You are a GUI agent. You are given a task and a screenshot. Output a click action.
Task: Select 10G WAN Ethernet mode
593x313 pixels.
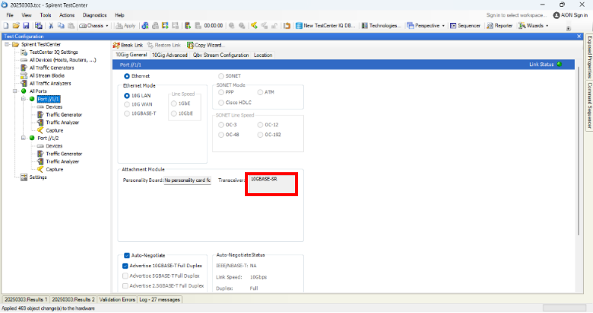click(x=127, y=104)
